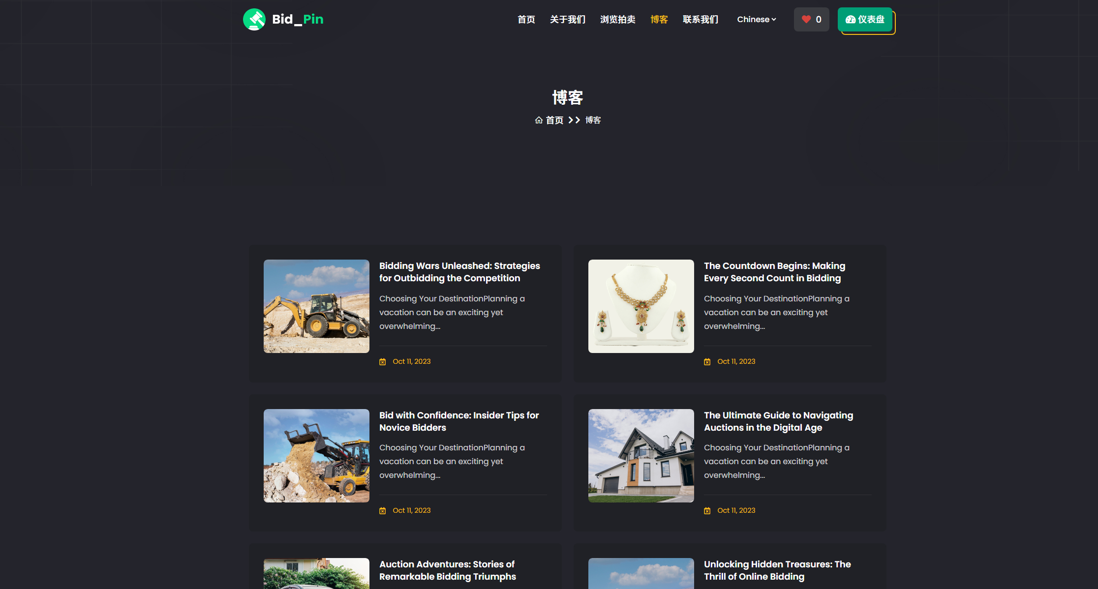Click Oct 11, 2023 date under Ultimate Guide post
Viewport: 1098px width, 589px height.
tap(736, 510)
